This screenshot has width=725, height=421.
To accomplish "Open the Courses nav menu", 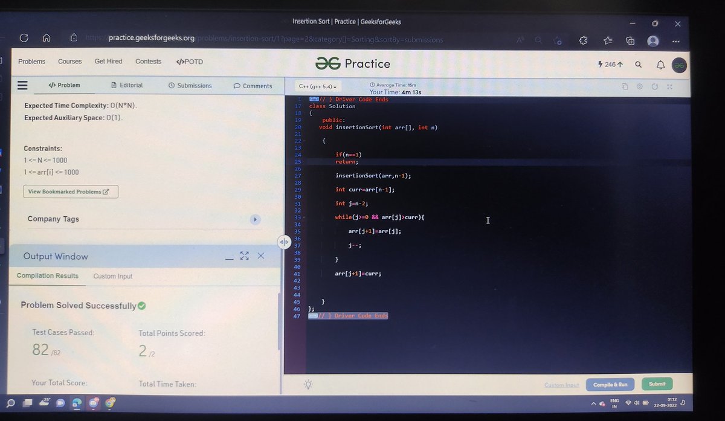I will [69, 62].
